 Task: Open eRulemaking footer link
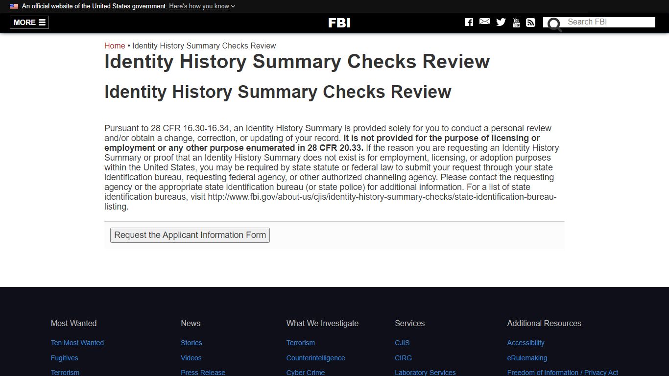click(527, 358)
